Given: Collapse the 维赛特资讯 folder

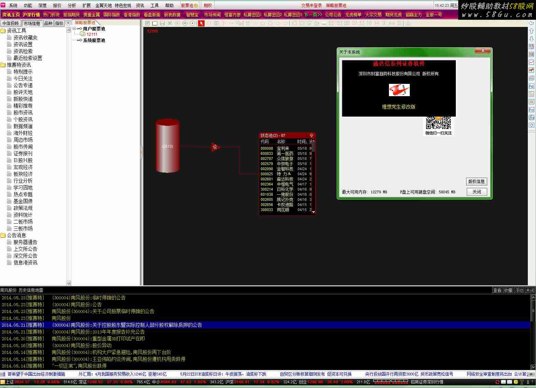Looking at the screenshot, I should (3, 65).
